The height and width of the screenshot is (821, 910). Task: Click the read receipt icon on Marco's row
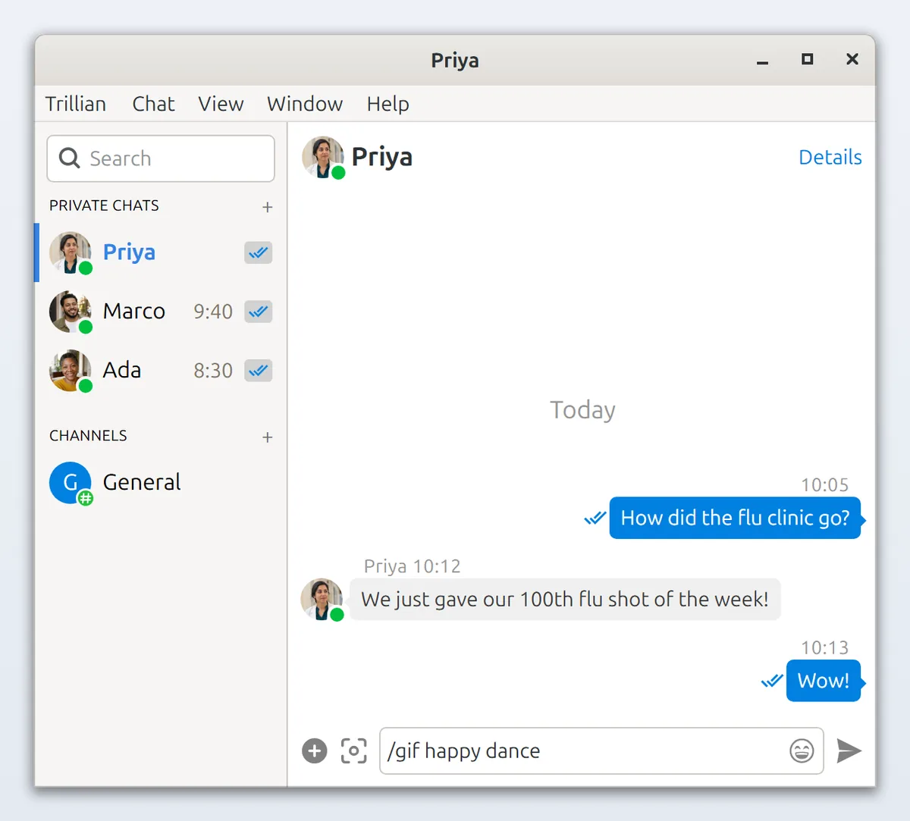259,312
